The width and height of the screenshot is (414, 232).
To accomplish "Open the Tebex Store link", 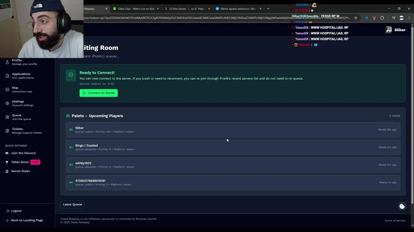I will coord(20,162).
